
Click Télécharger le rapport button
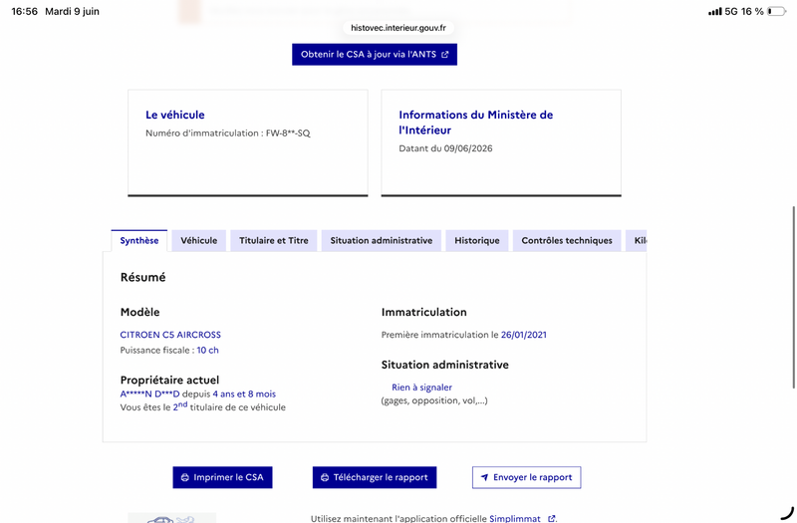[375, 477]
